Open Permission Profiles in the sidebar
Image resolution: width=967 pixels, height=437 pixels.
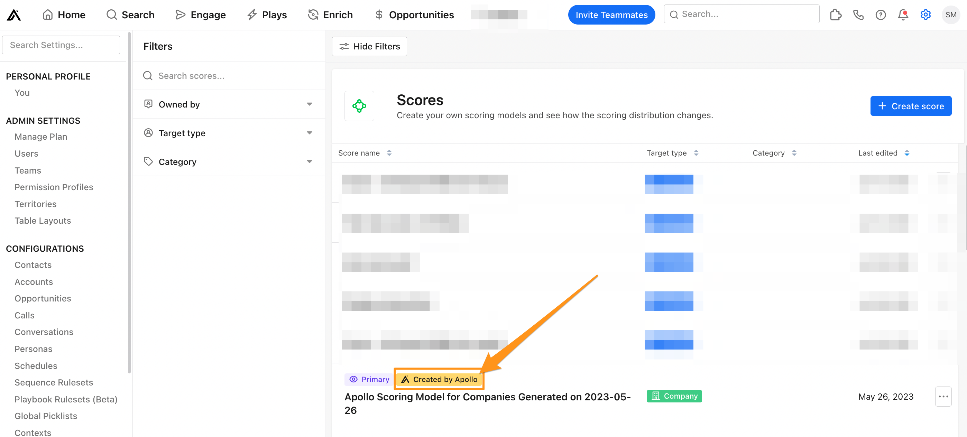tap(54, 187)
